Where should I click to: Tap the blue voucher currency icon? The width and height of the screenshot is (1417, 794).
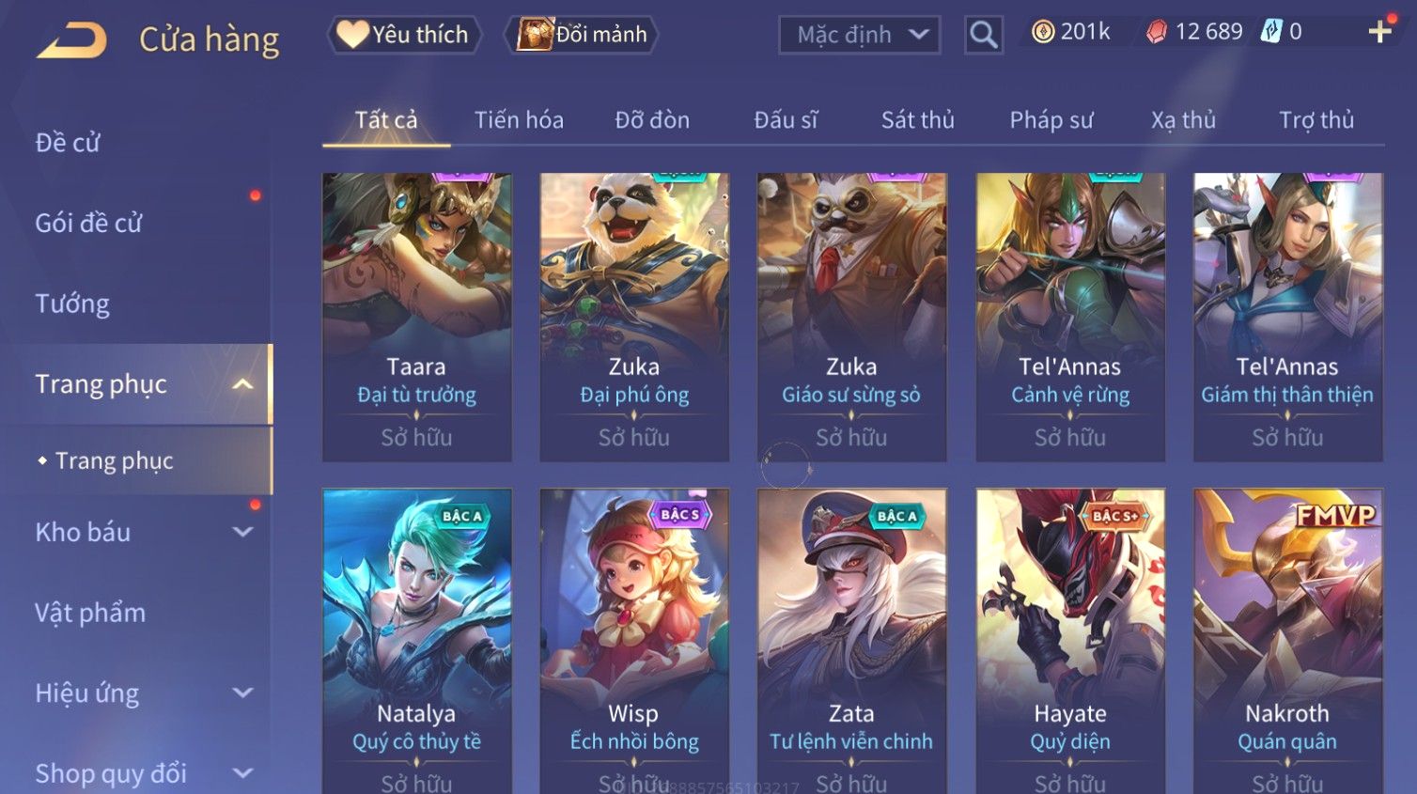[x=1271, y=31]
